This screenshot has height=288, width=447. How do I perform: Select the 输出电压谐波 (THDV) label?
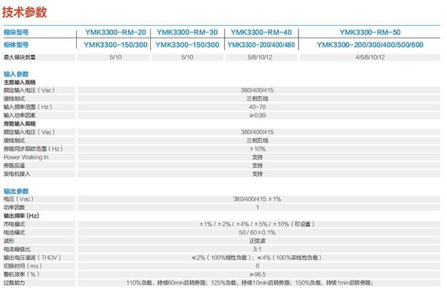point(32,258)
